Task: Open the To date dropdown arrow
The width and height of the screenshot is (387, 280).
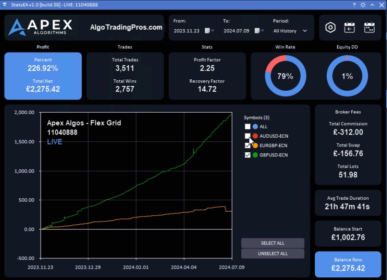Action: pos(262,31)
